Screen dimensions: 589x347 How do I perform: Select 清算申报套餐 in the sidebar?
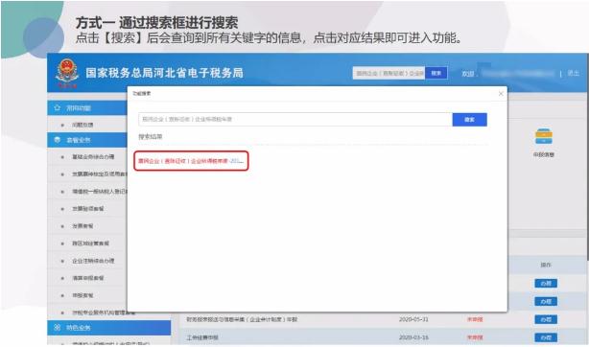pos(88,278)
